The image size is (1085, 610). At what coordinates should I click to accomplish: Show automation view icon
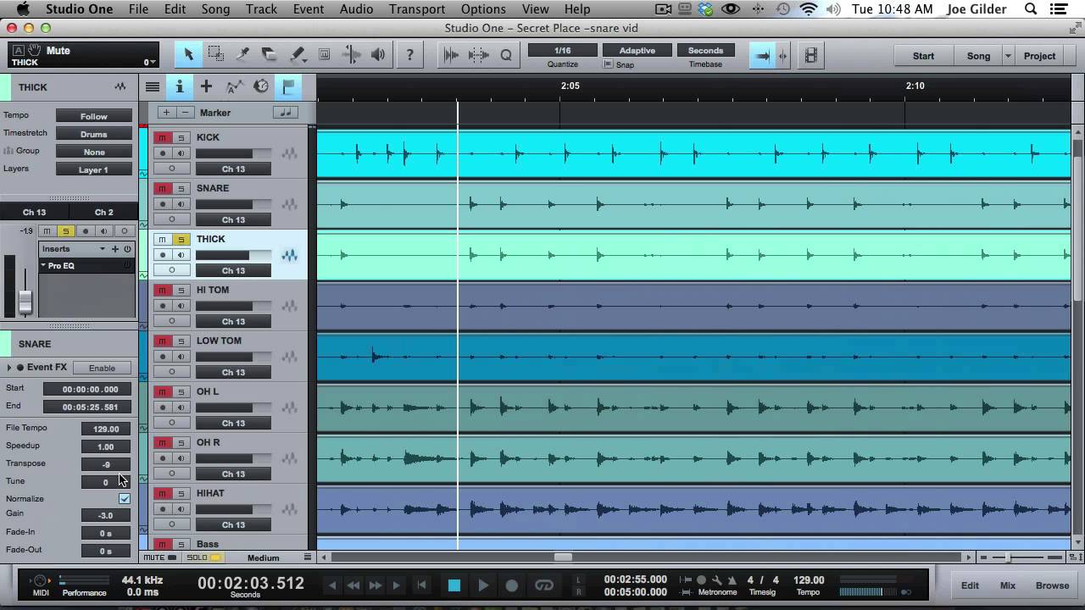coord(234,86)
